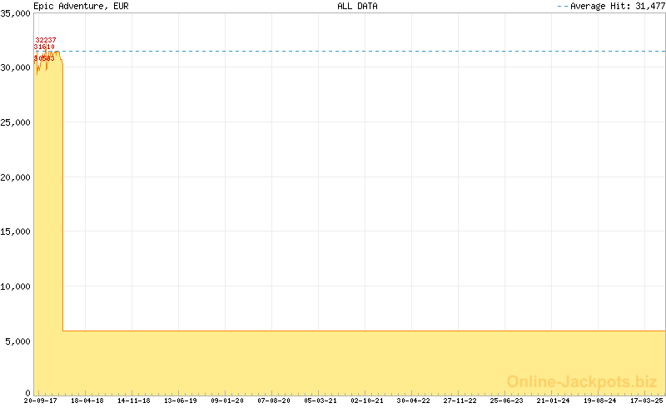Click the 13-06-19 x-axis date

point(180,401)
